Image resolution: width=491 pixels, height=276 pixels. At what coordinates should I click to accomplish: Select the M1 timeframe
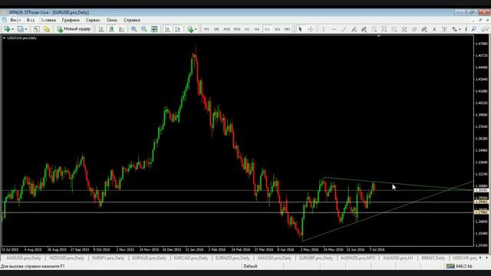tap(206, 29)
